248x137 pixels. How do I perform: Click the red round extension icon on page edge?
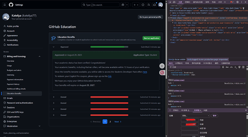tap(162, 72)
